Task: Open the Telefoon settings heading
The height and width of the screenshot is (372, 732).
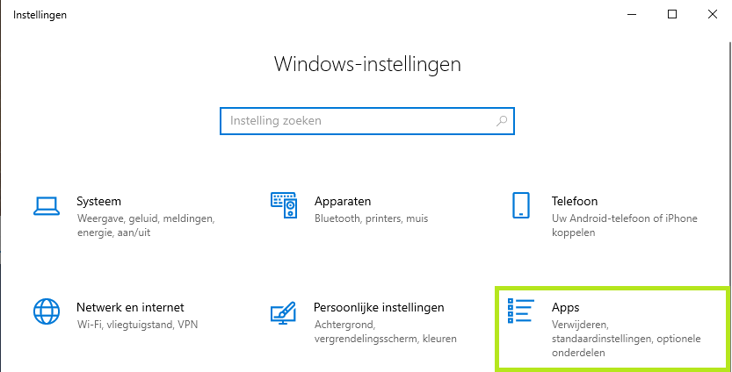Action: (x=574, y=202)
